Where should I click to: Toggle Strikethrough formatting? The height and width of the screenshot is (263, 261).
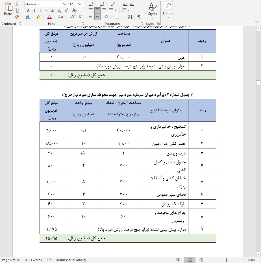[52, 10]
